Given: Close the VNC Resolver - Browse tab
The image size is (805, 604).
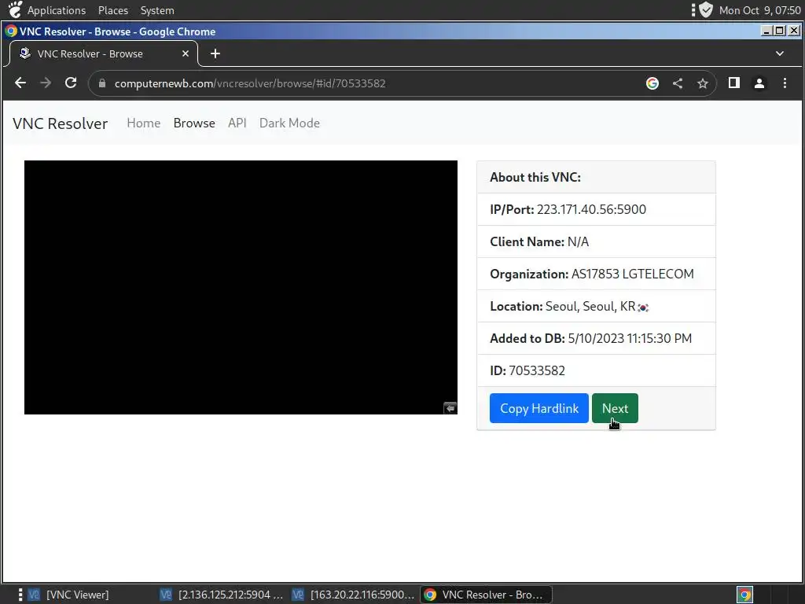Looking at the screenshot, I should coord(186,53).
